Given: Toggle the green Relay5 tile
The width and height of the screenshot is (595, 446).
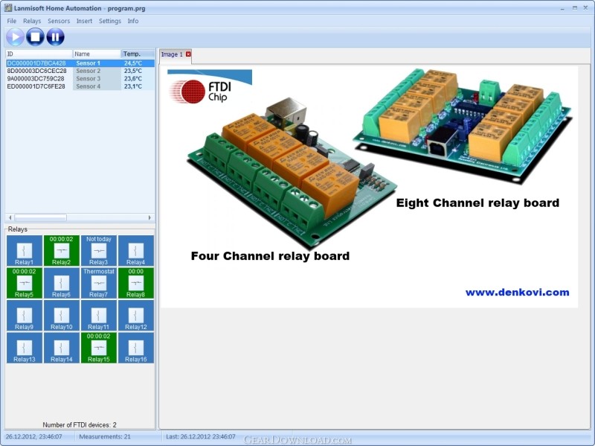Looking at the screenshot, I should click(x=25, y=283).
